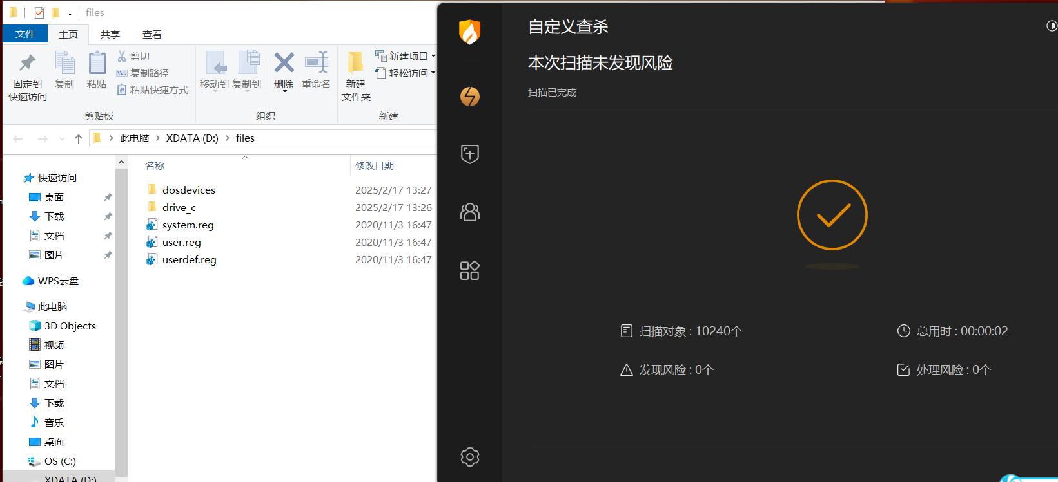The height and width of the screenshot is (482, 1058).
Task: Click the Cut scissors button
Action: point(133,56)
